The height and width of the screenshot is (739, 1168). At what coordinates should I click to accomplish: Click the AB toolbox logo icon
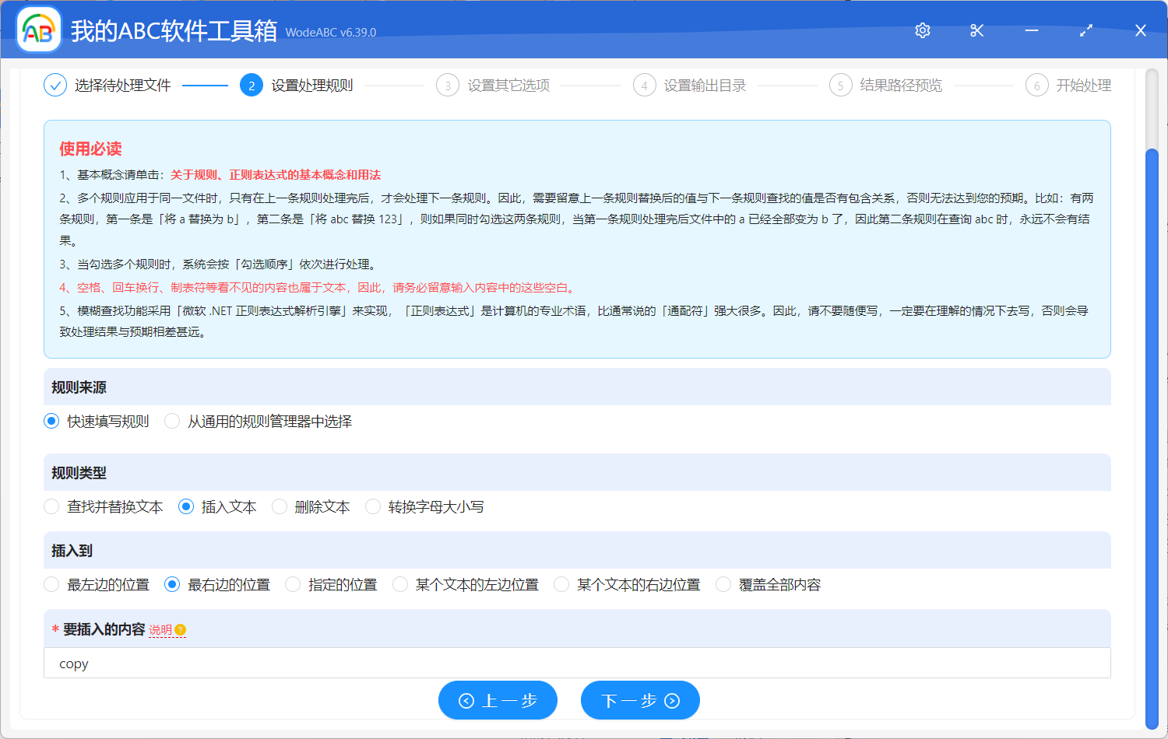tap(37, 30)
